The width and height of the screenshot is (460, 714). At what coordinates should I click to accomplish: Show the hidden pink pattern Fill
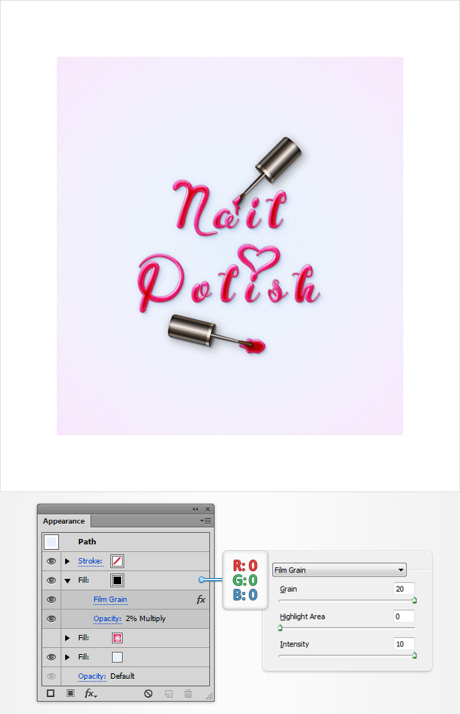tap(51, 637)
